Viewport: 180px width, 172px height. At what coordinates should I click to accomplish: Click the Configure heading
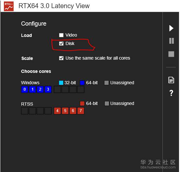(x=34, y=24)
